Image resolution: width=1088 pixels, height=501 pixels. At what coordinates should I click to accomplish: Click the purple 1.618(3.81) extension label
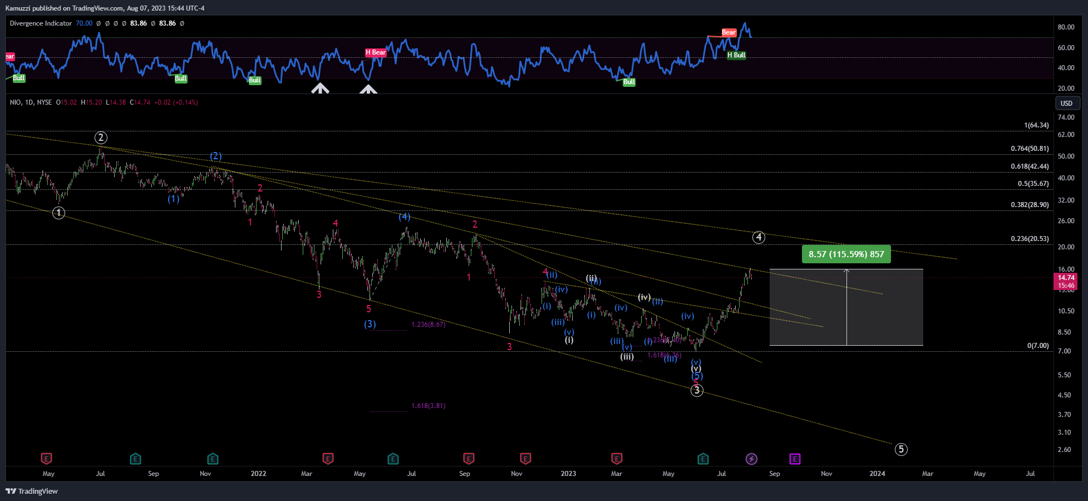[428, 406]
